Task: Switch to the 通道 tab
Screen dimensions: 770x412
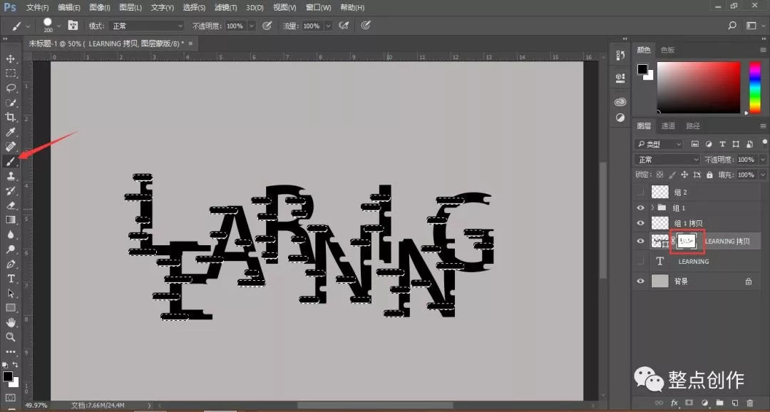Action: click(x=668, y=126)
